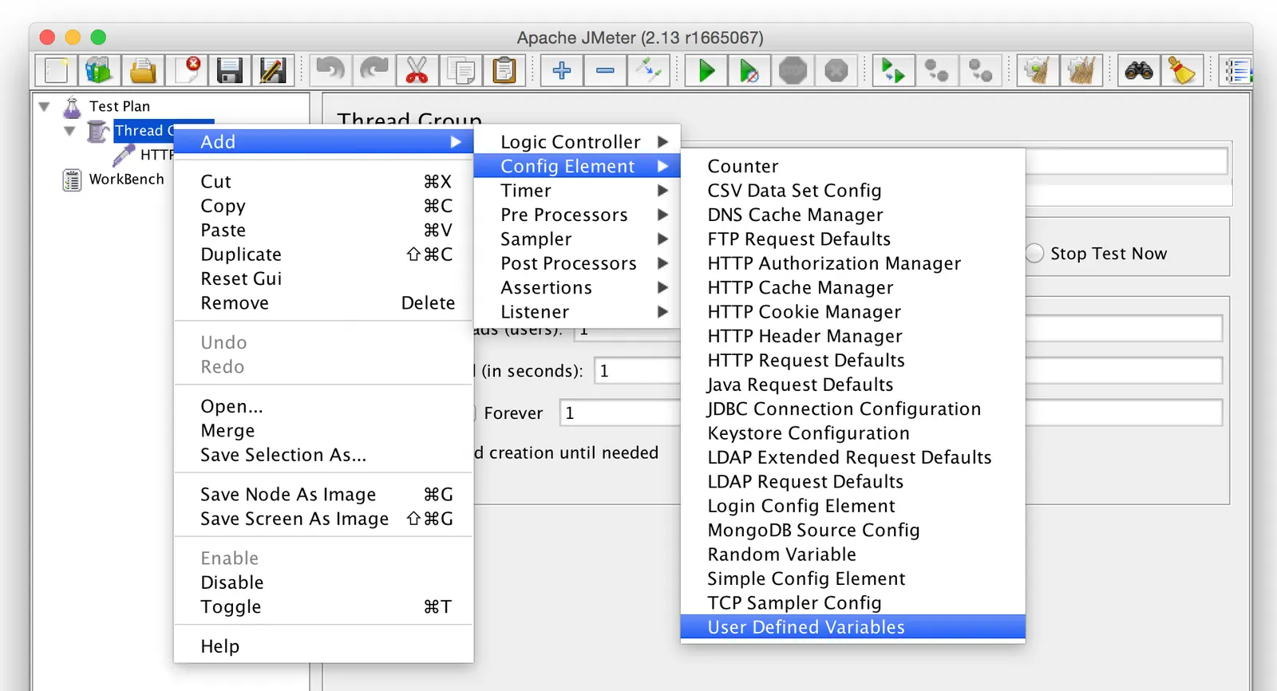This screenshot has width=1277, height=691.
Task: Select the Stop Test Now radio button
Action: [x=1034, y=253]
